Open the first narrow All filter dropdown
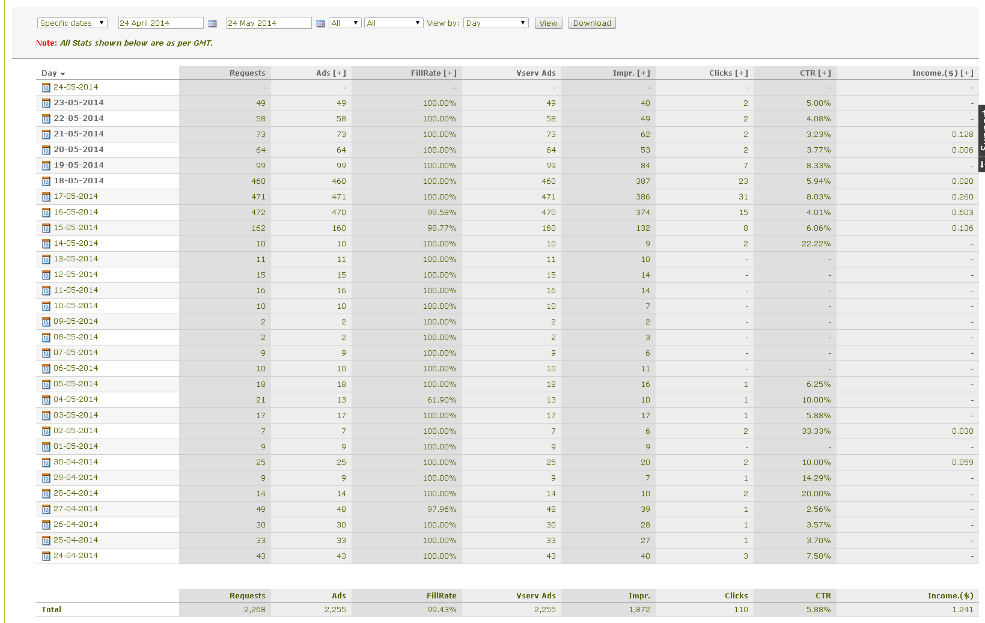Viewport: 985px width, 623px height. click(345, 23)
